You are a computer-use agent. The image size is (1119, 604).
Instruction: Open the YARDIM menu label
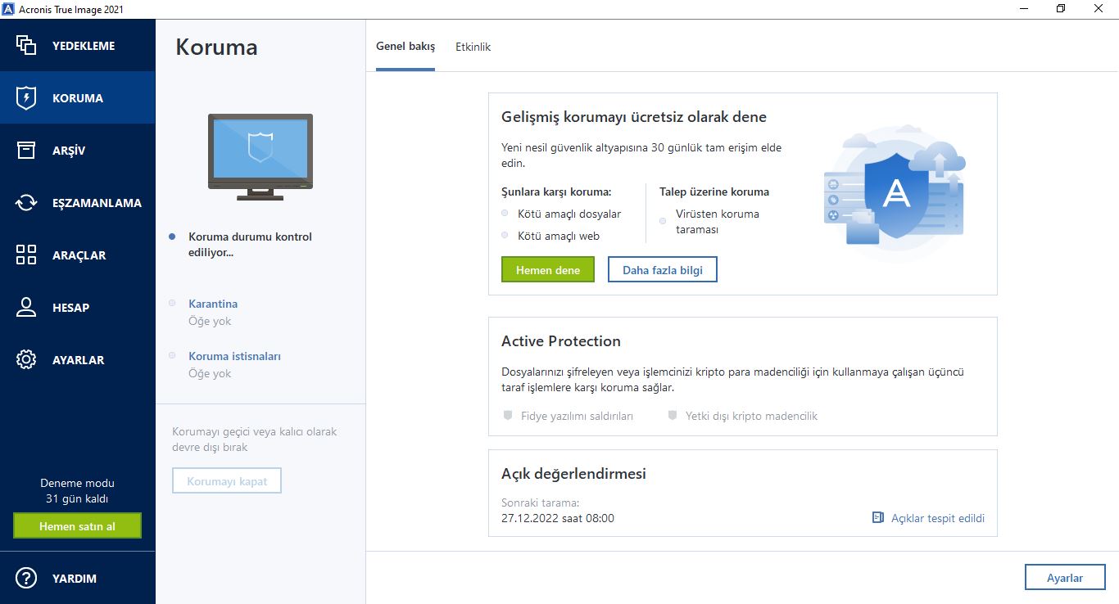pos(75,579)
